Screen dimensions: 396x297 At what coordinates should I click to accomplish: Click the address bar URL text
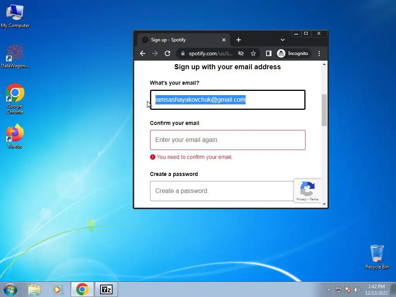(x=211, y=53)
